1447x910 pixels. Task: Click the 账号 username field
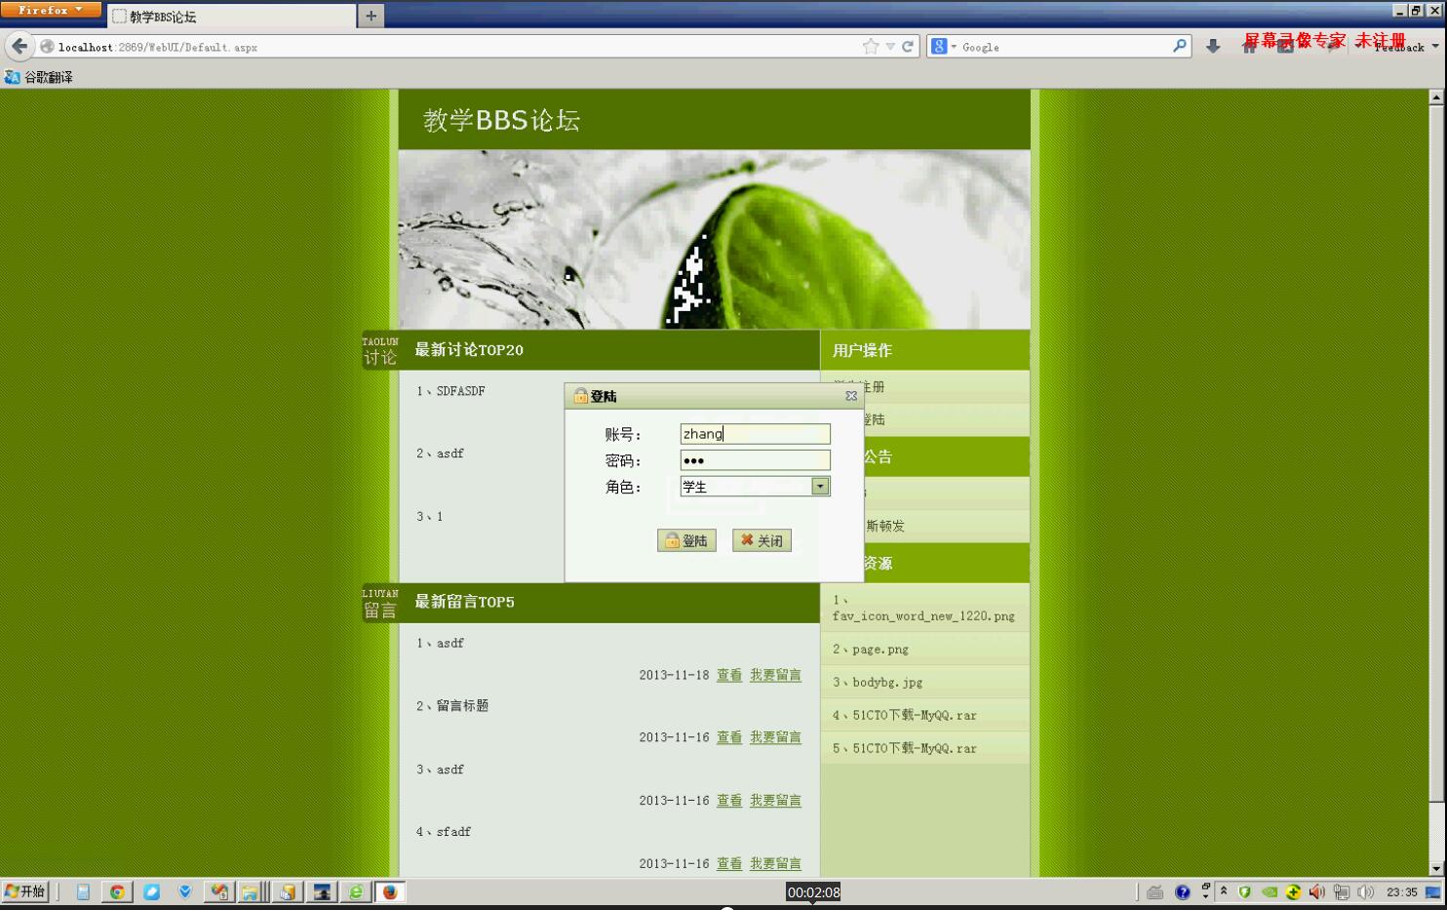click(755, 434)
